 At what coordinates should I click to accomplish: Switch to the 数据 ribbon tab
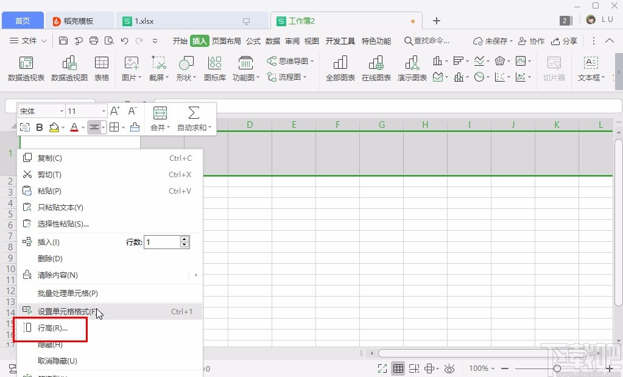272,41
